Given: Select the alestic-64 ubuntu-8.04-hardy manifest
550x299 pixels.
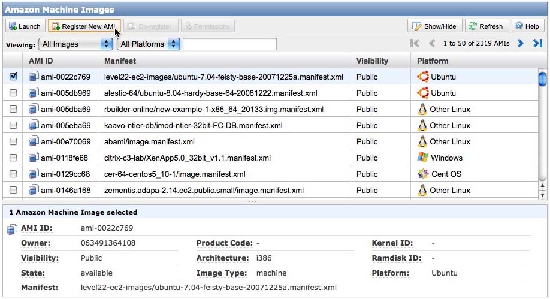Looking at the screenshot, I should click(x=210, y=93).
